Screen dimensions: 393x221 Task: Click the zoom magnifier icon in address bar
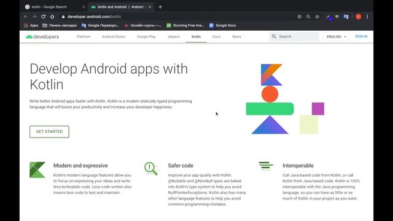pyautogui.click(x=308, y=17)
